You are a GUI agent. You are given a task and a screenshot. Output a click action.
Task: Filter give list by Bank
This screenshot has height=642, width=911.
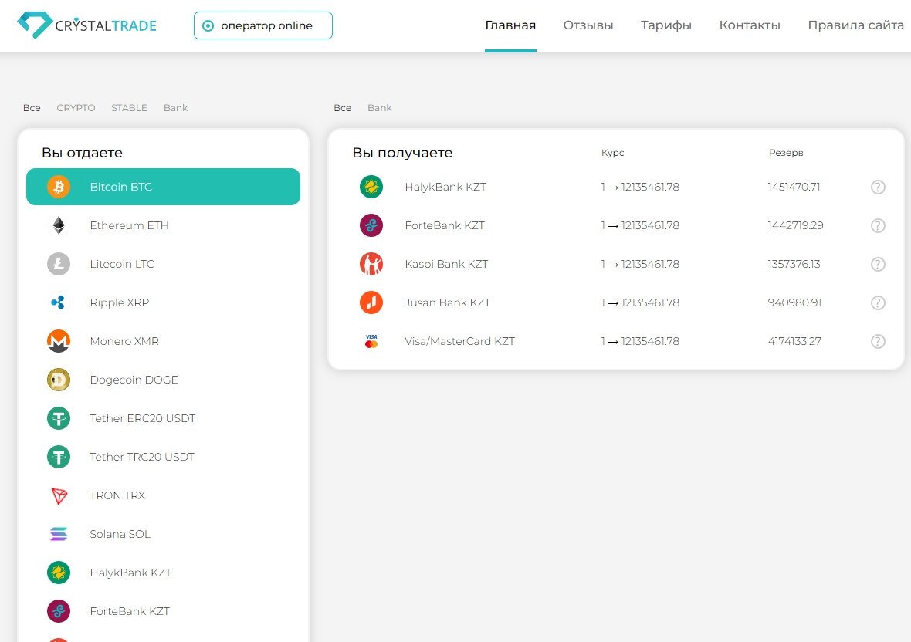click(x=175, y=108)
